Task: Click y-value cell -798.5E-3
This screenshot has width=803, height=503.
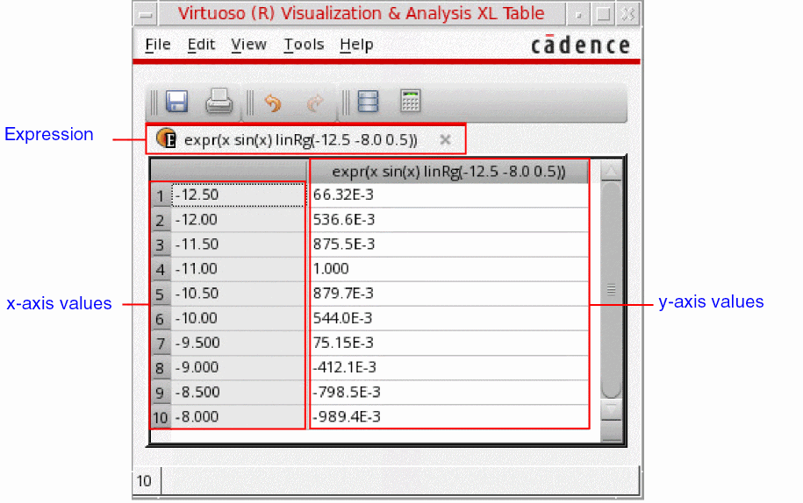Action: click(449, 393)
